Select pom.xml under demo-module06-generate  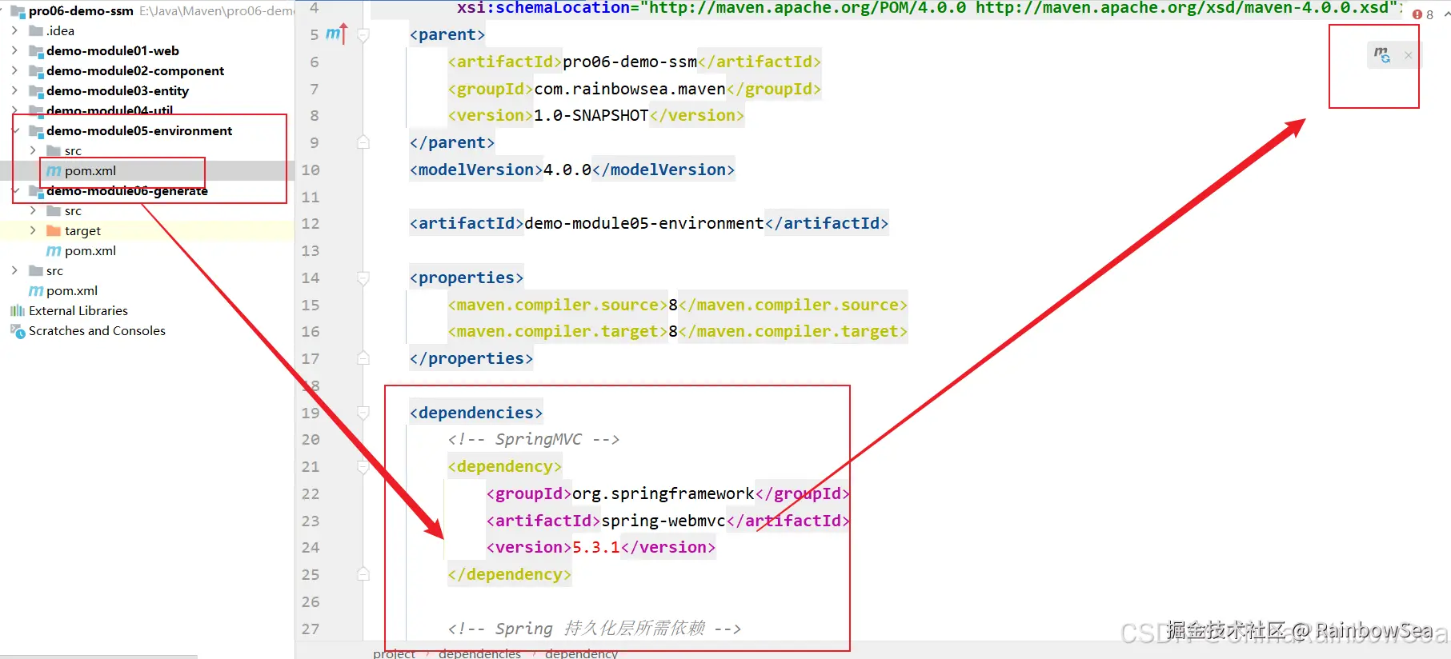coord(90,250)
